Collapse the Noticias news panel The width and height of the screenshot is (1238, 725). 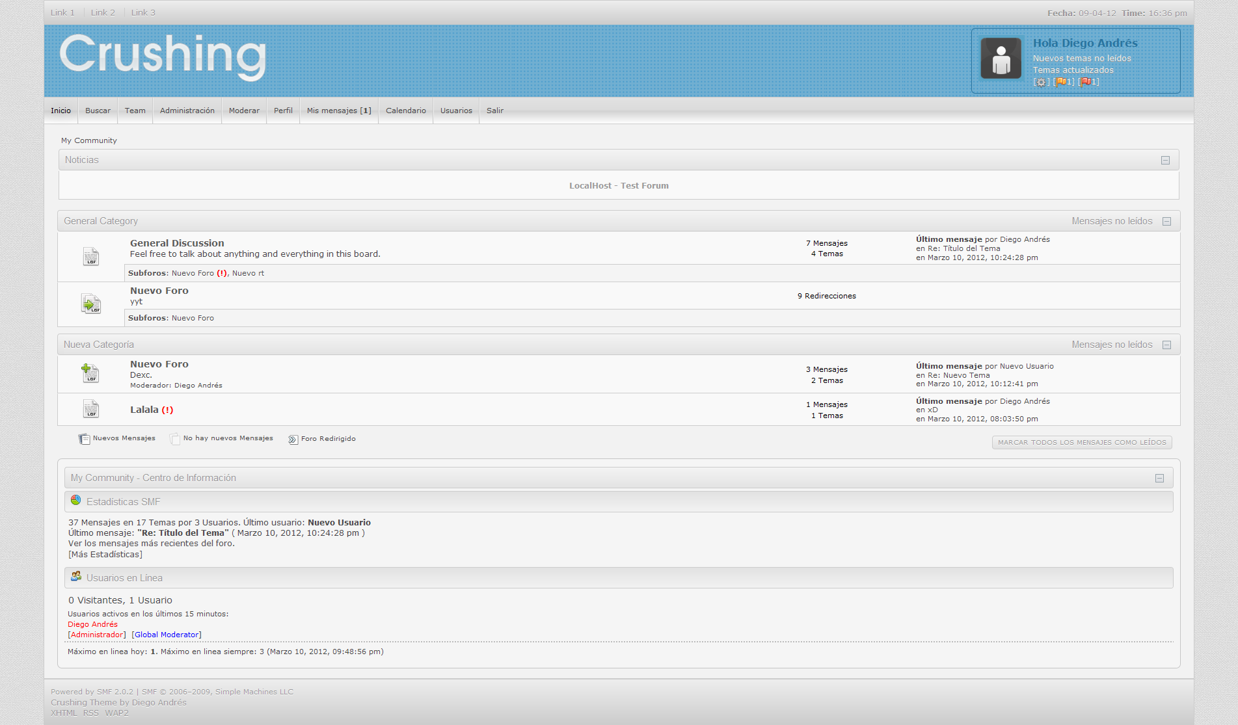tap(1165, 161)
